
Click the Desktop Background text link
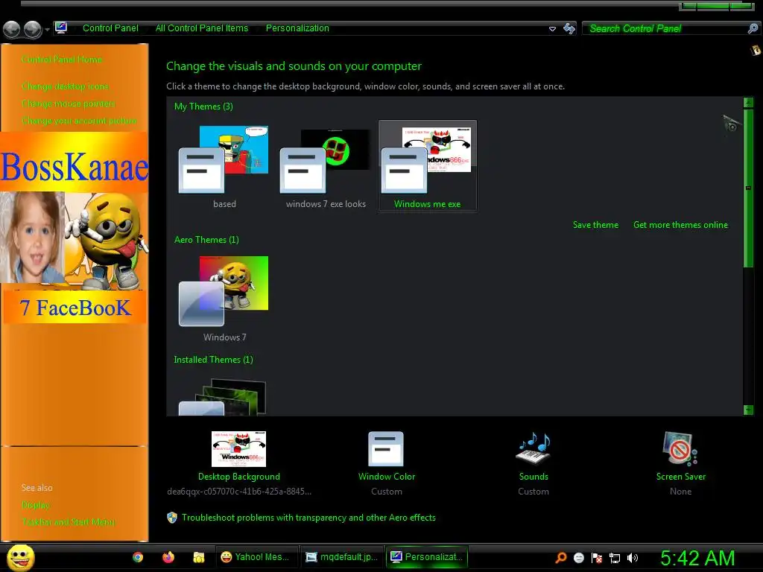tap(239, 477)
